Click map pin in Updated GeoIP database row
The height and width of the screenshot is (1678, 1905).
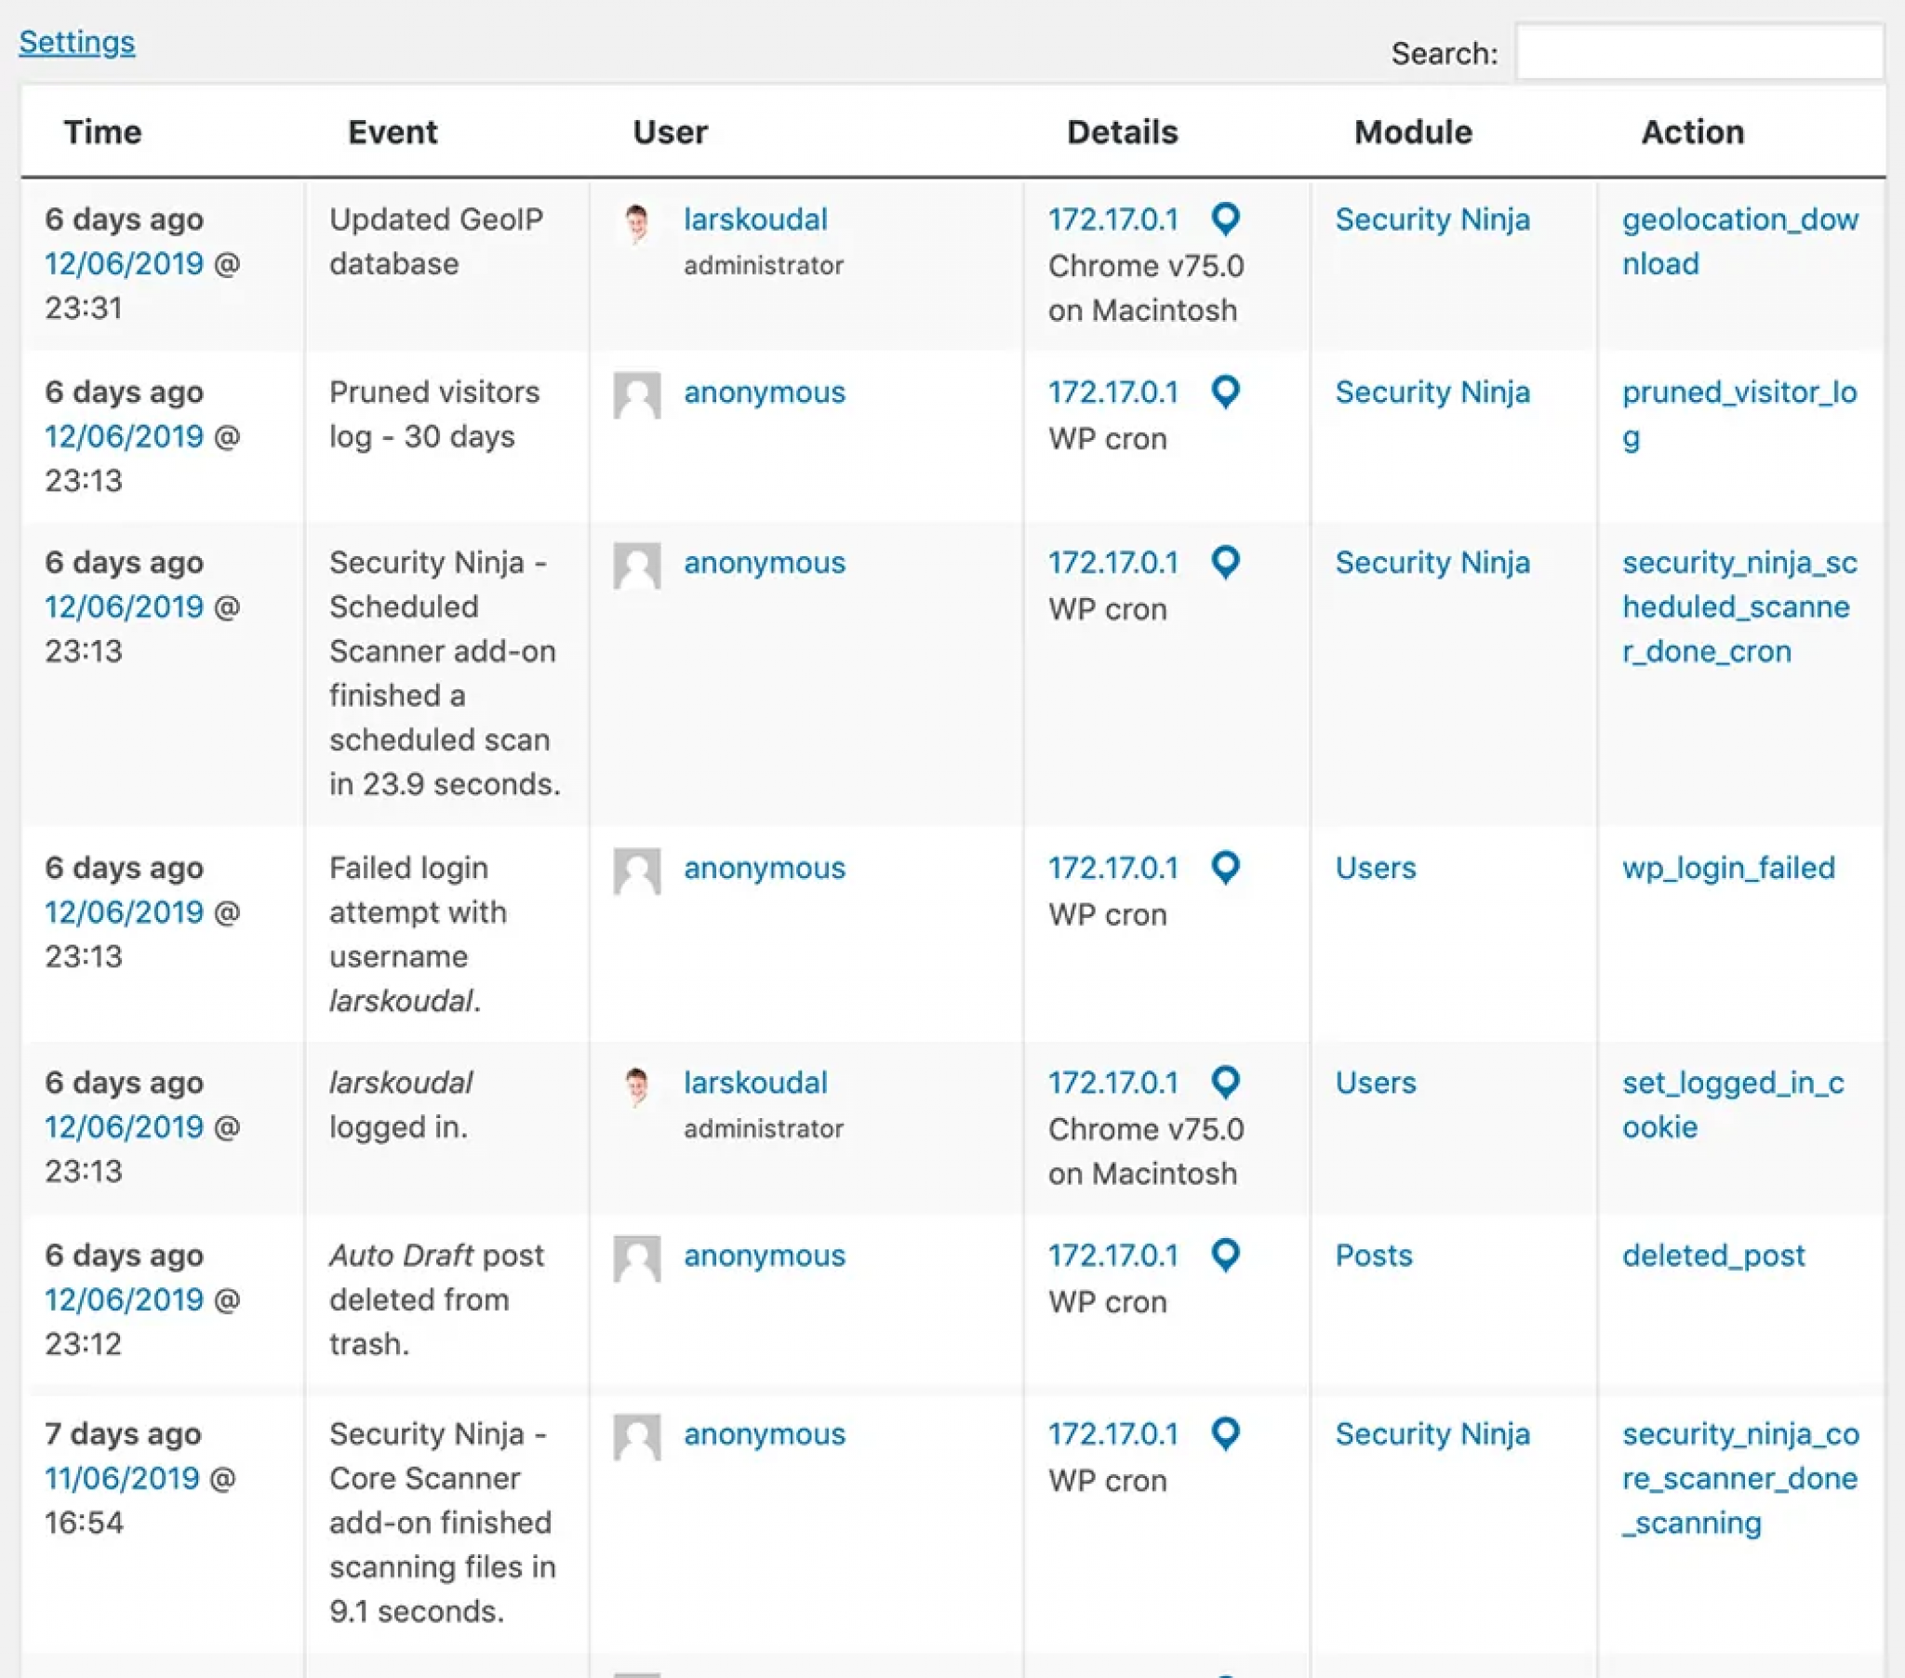tap(1226, 220)
